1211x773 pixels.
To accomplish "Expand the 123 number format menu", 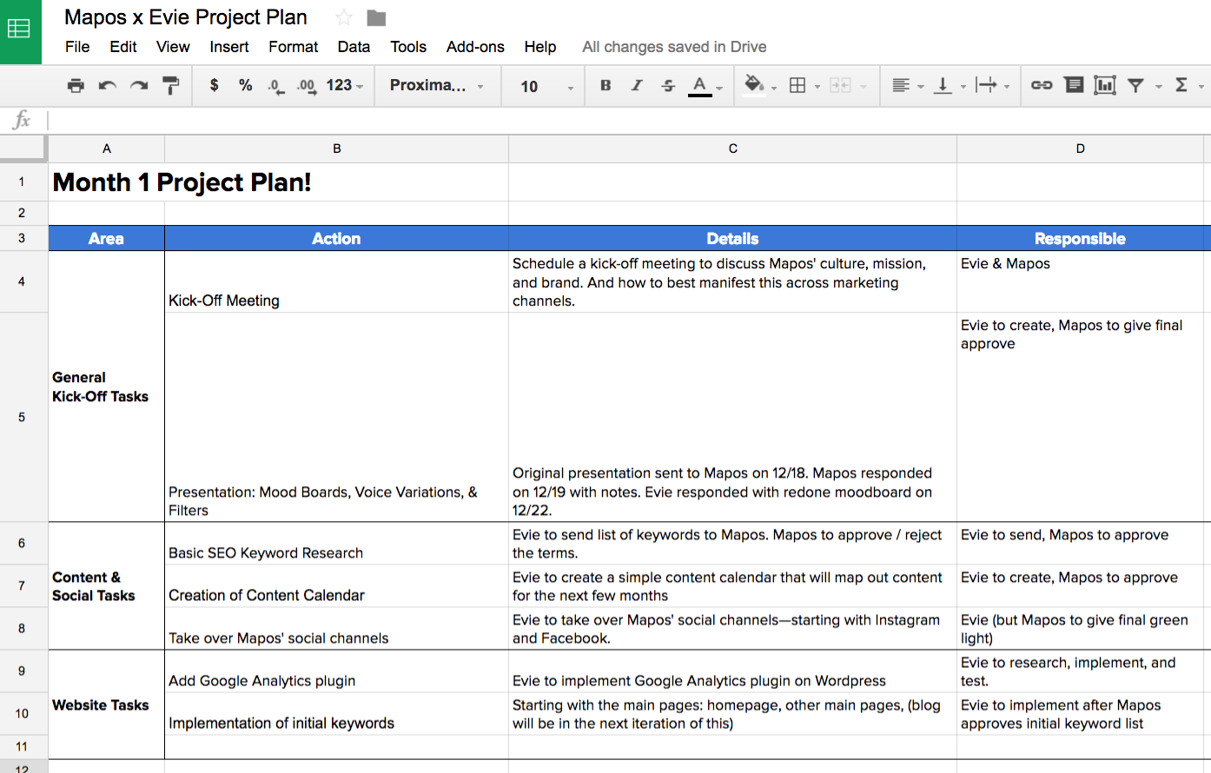I will [345, 85].
